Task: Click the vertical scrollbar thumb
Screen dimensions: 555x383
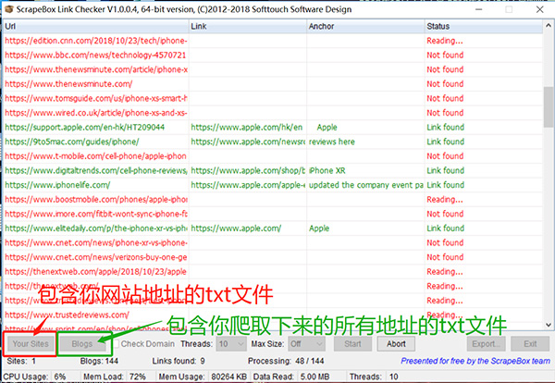Action: click(x=548, y=106)
